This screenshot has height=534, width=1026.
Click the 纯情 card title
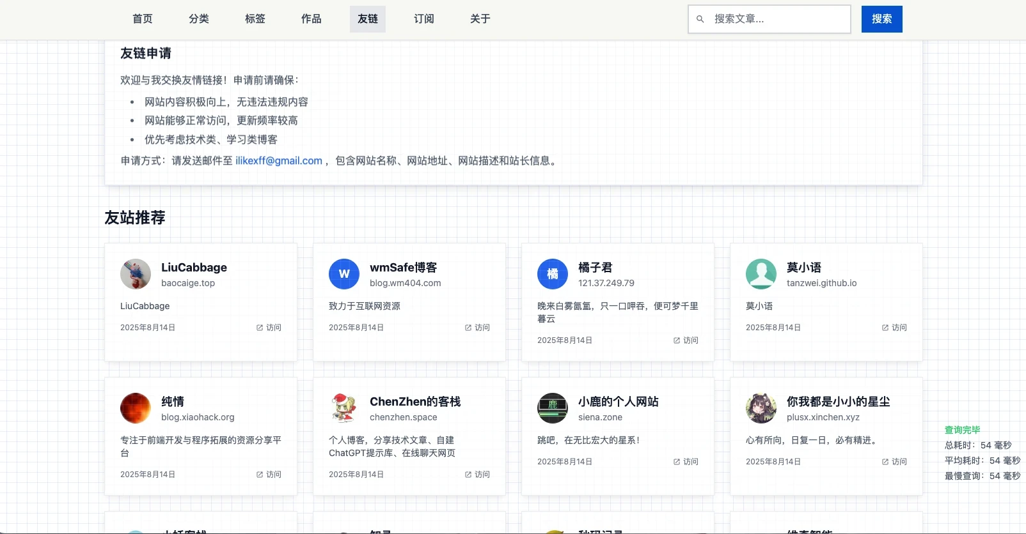(173, 402)
